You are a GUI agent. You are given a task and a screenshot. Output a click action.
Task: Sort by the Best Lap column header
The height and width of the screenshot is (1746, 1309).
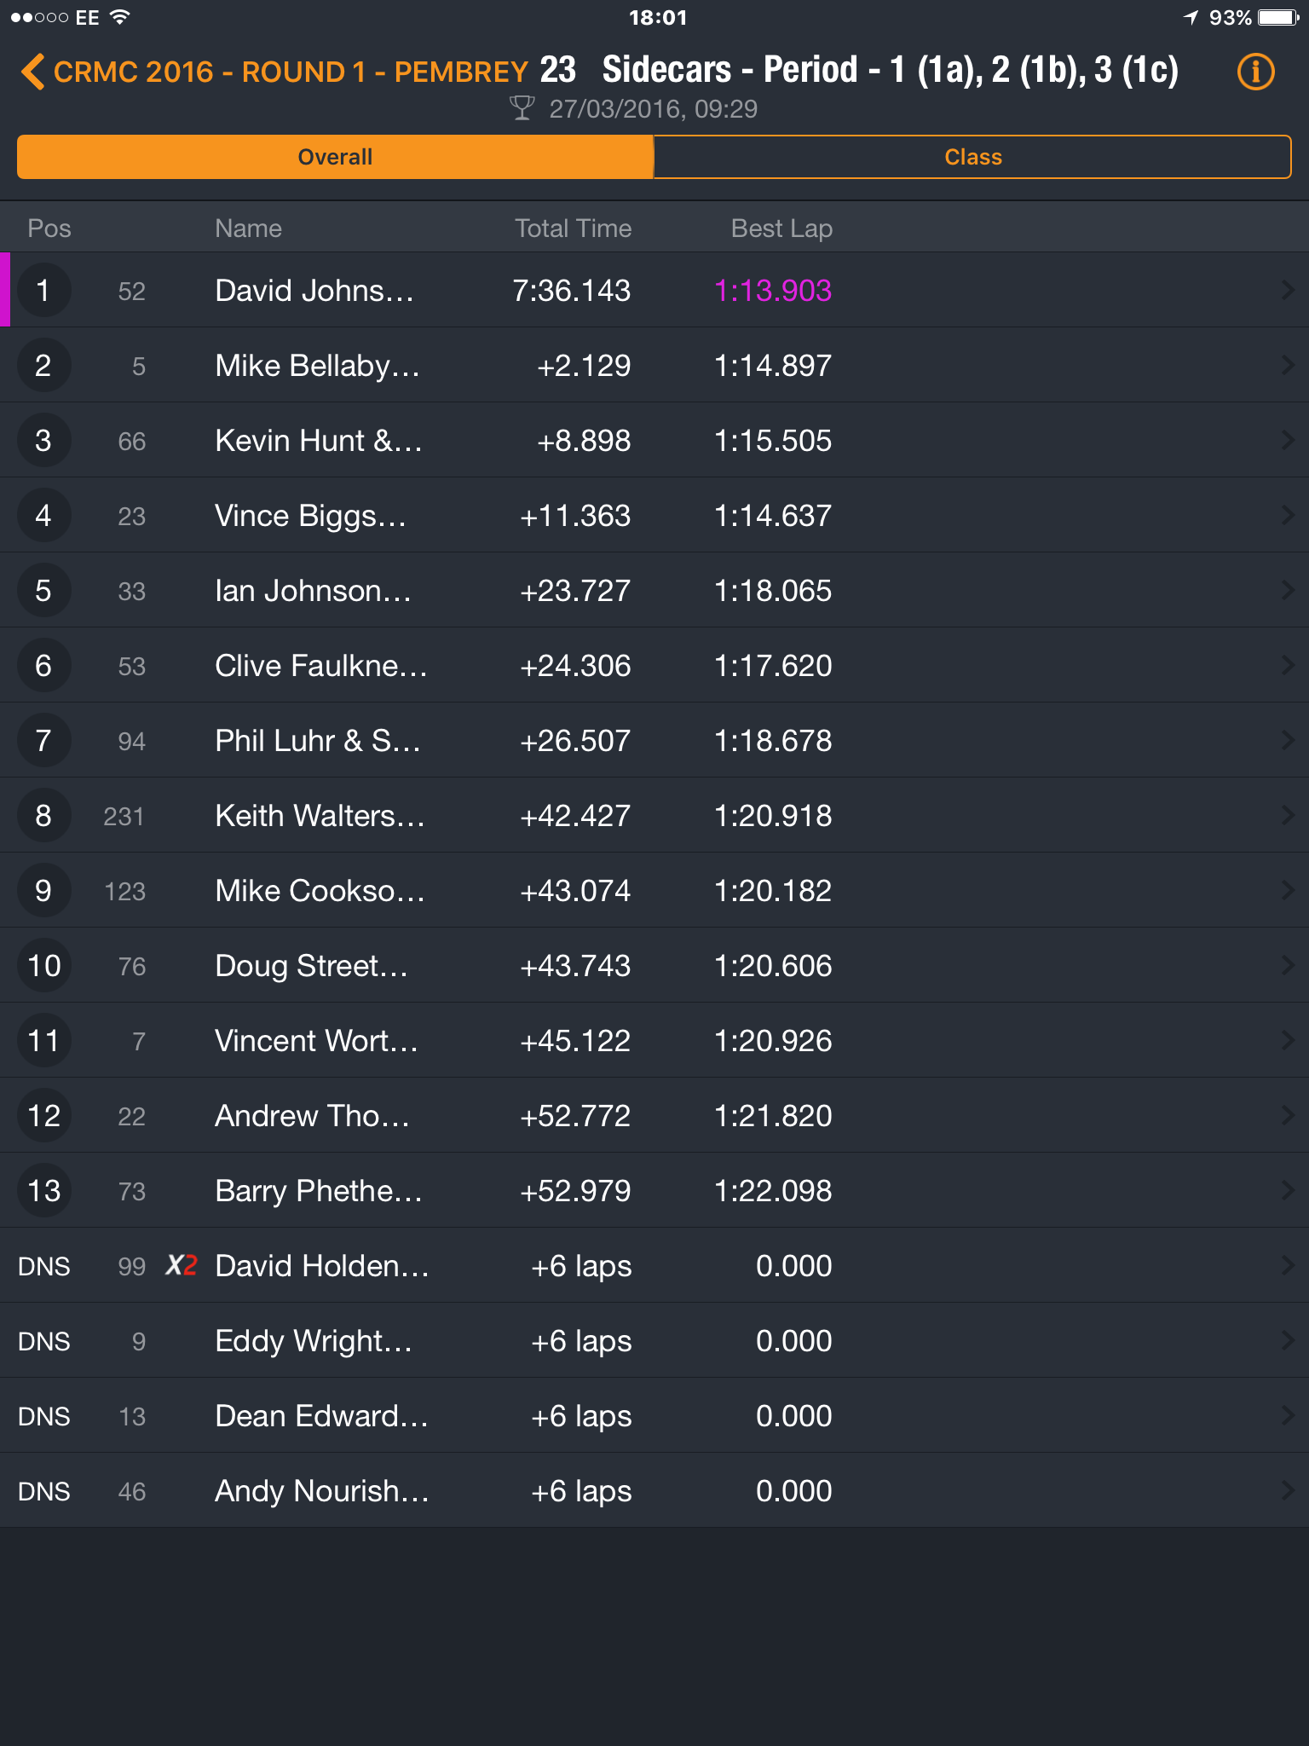click(781, 228)
